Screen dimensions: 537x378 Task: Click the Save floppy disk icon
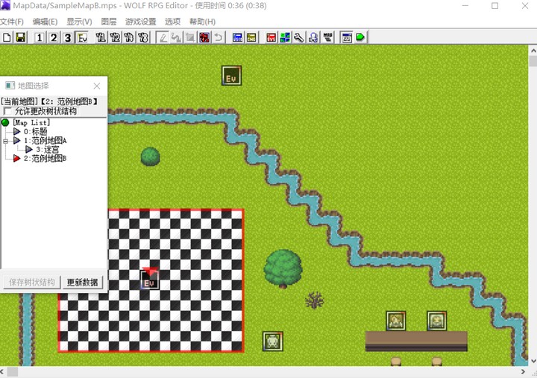pyautogui.click(x=20, y=37)
